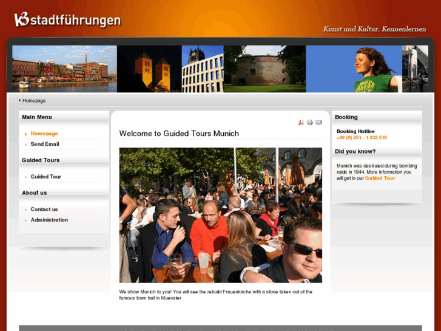441x331 pixels.
Task: Click the Homepage breadcrumb
Action: tap(34, 101)
